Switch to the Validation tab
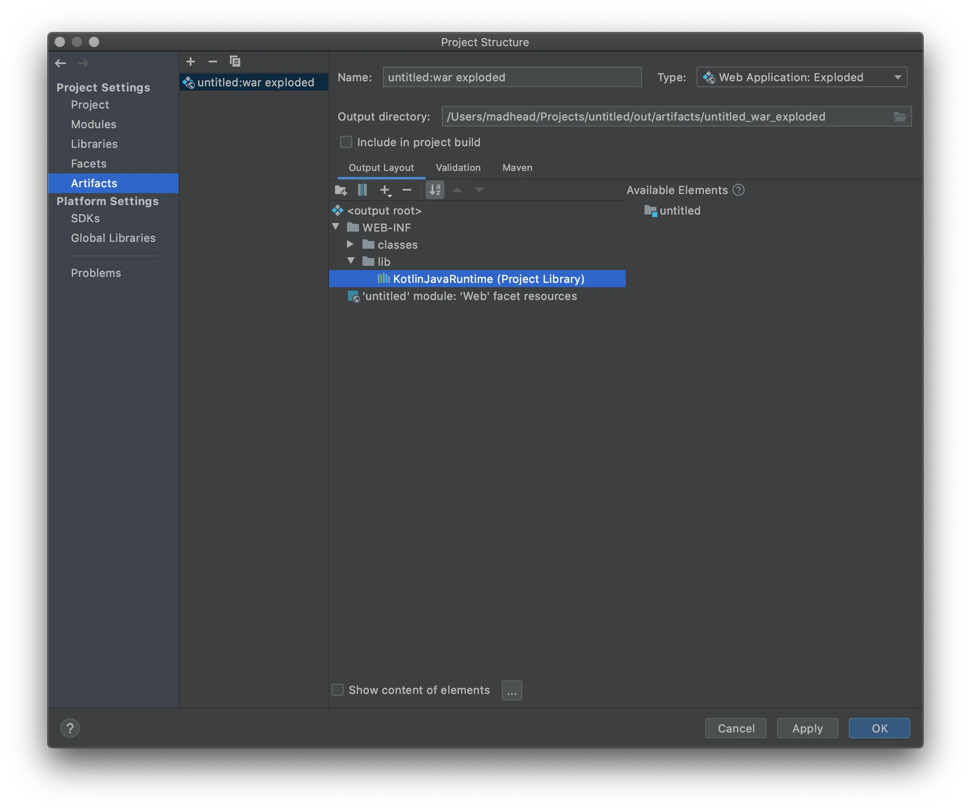 coord(458,168)
